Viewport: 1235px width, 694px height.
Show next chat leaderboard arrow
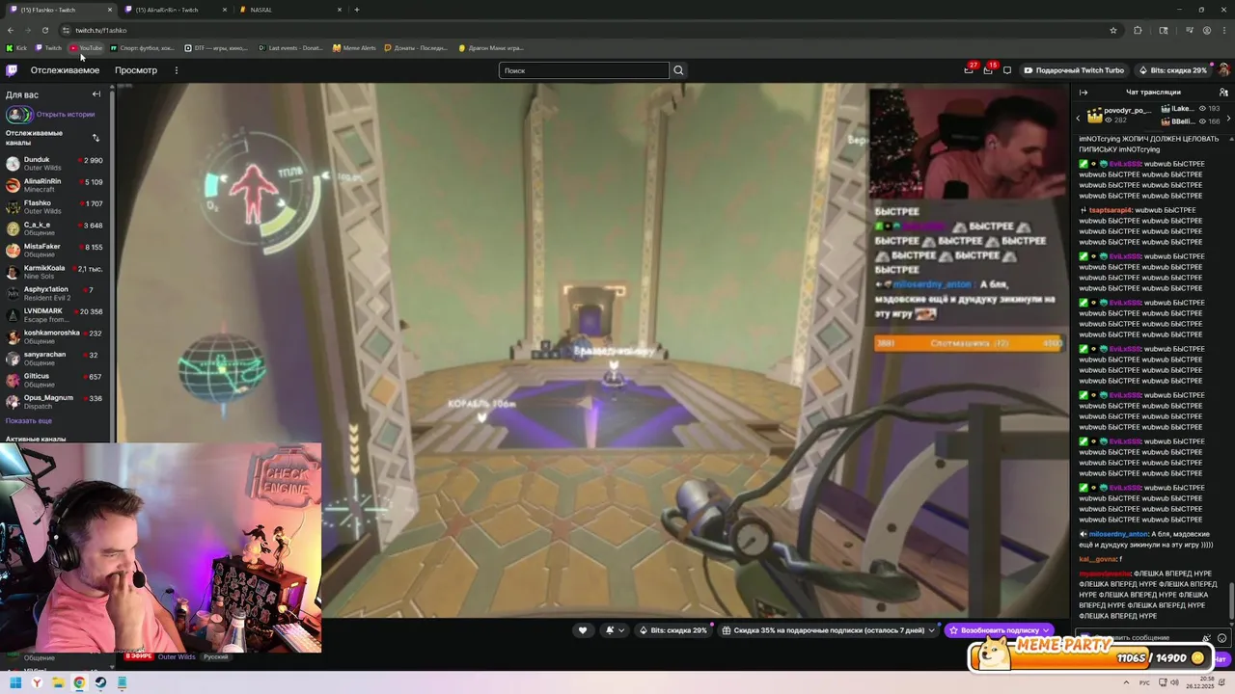pyautogui.click(x=1228, y=117)
